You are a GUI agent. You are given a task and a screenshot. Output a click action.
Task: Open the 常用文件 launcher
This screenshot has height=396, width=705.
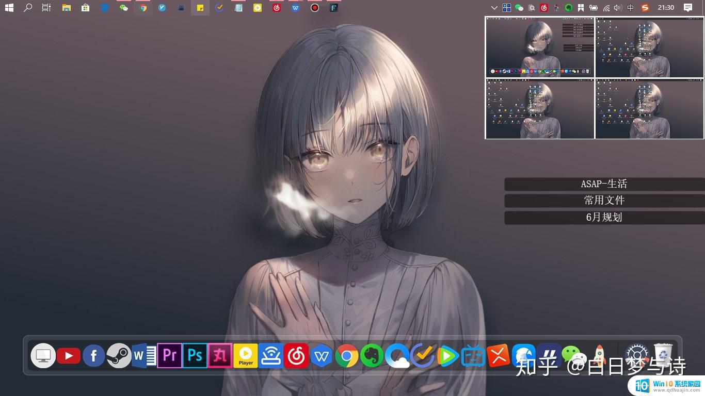(x=604, y=201)
